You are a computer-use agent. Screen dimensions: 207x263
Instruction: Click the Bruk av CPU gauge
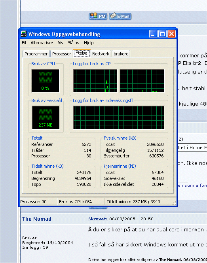pyautogui.click(x=46, y=81)
